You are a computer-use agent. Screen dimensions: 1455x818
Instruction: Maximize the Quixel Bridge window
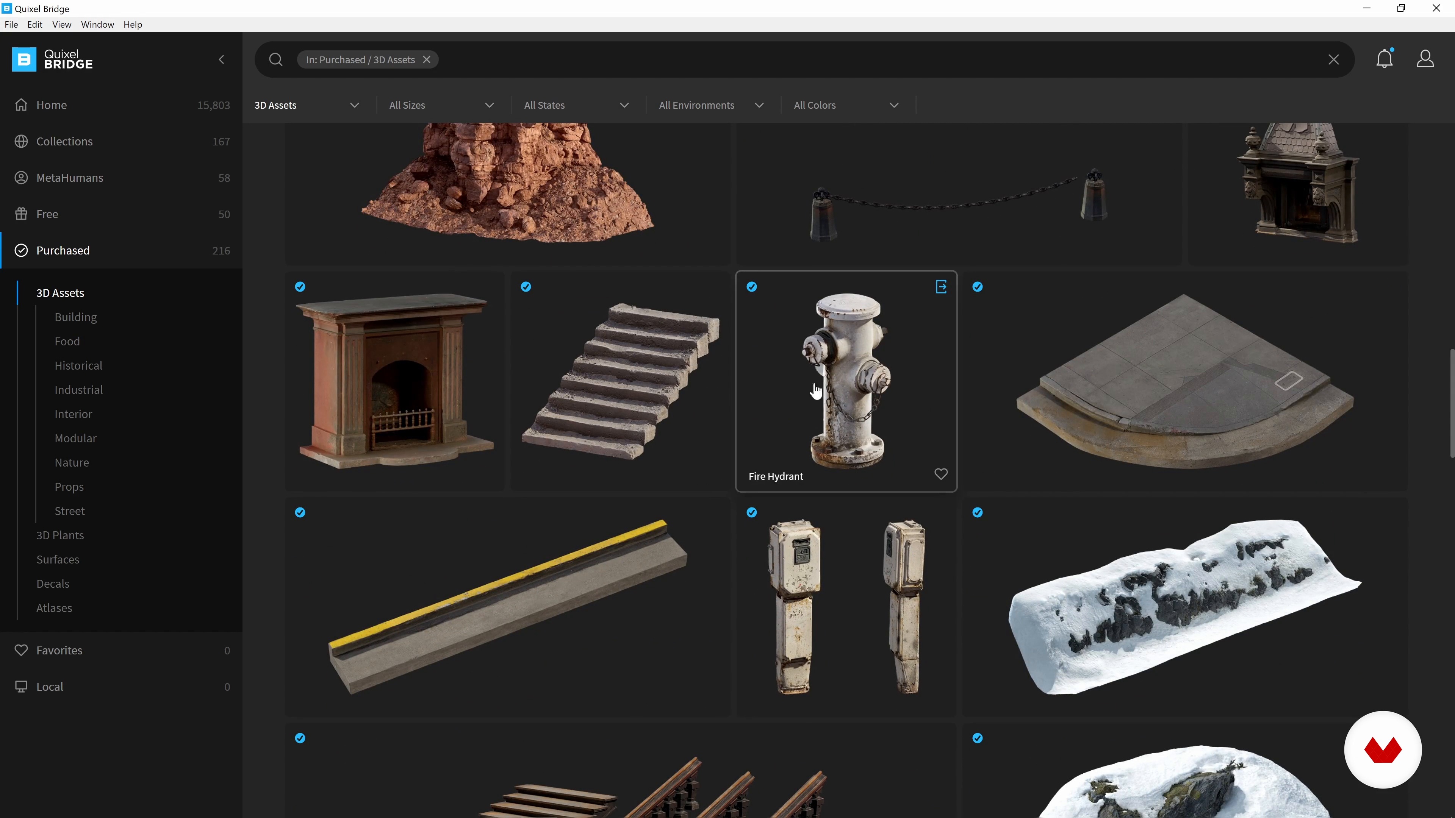tap(1401, 8)
